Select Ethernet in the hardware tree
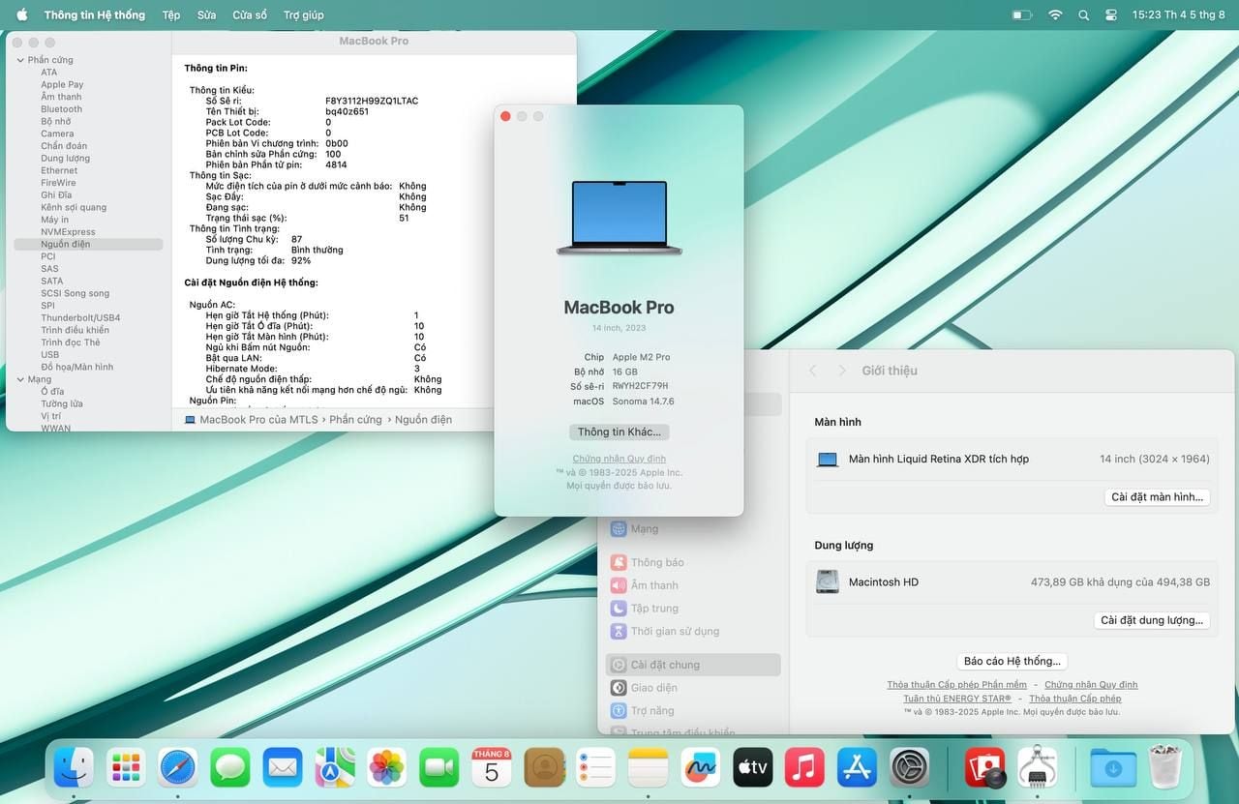The height and width of the screenshot is (804, 1239). tap(59, 170)
